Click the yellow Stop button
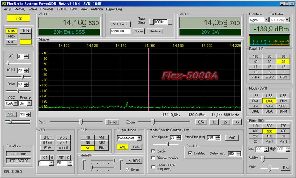Viewport: 296px width, 178px height. pos(18,18)
